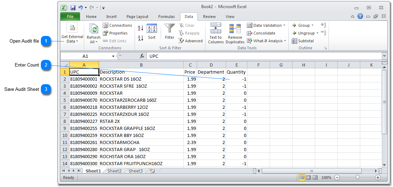Screen dimensions: 393x187
Task: Click Remove Duplicates
Action: coord(235,33)
